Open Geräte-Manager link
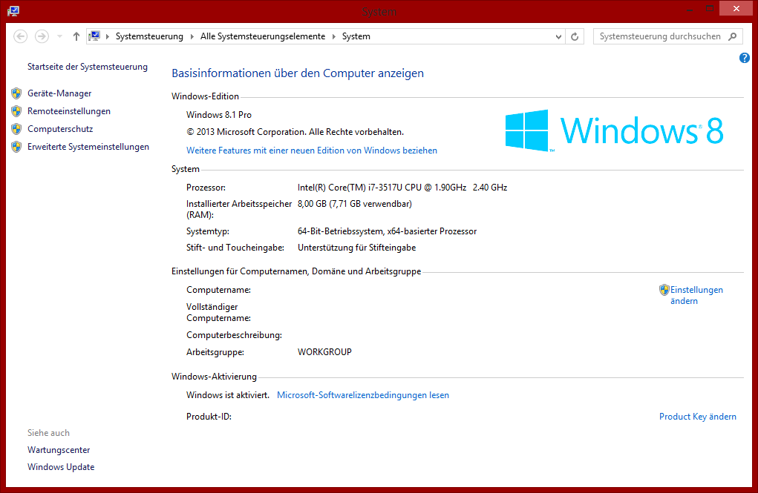758x493 pixels. point(59,93)
